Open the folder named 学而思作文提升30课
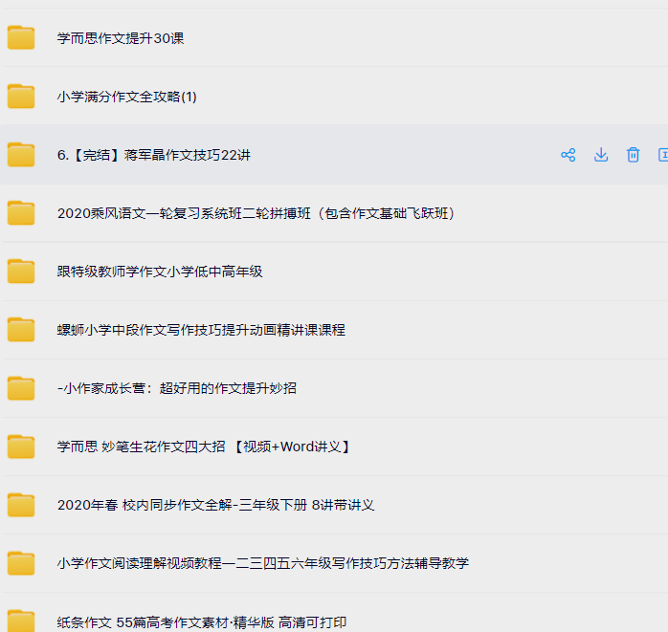 121,38
